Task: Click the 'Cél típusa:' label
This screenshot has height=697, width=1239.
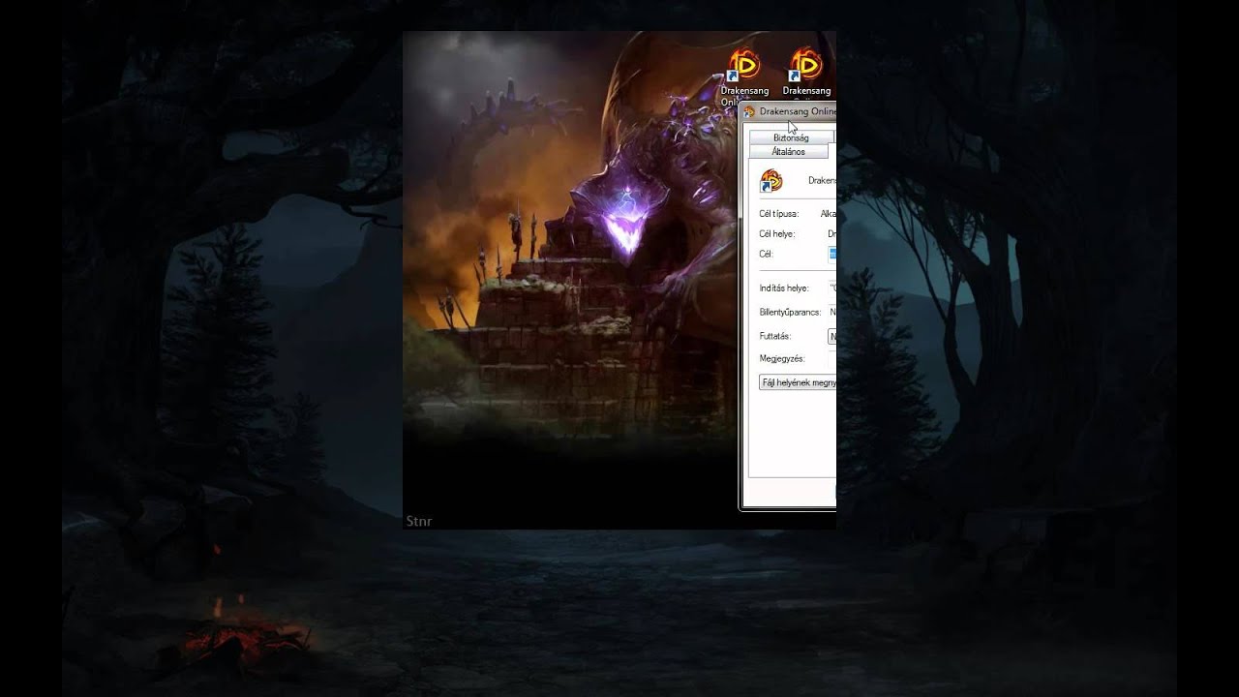Action: (x=779, y=214)
